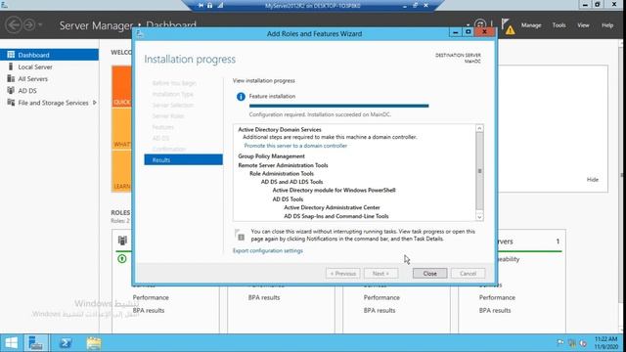Click the AD DS role tile icon
This screenshot has height=352, width=626.
pos(122,241)
